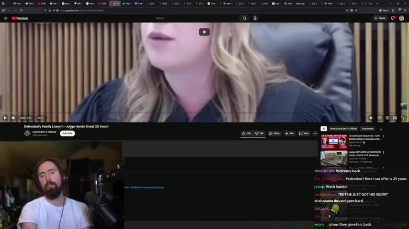Open more actions menu beside Save
This screenshot has height=229, width=409.
(315, 134)
